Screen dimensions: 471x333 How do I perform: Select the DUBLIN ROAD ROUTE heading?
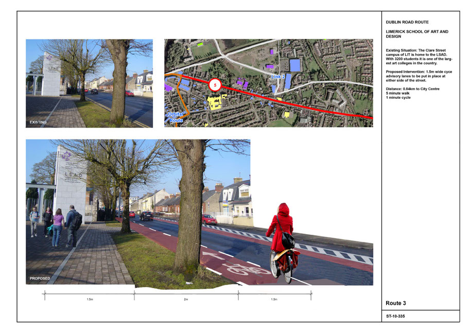click(x=407, y=23)
